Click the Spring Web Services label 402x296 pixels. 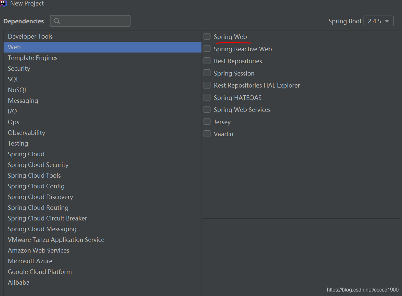tap(242, 110)
